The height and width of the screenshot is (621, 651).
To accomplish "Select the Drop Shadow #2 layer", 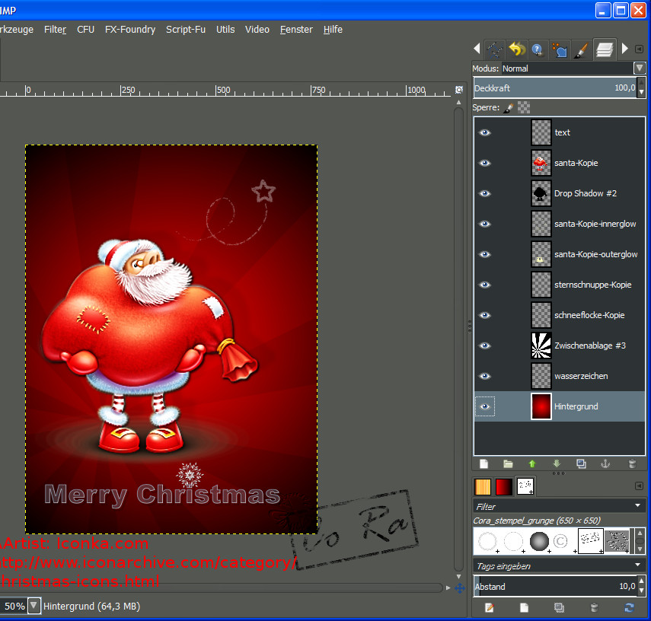I will pos(585,193).
